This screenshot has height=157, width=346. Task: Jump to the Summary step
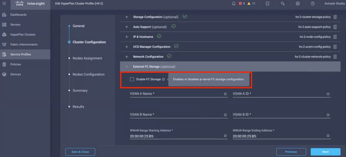pos(80,90)
